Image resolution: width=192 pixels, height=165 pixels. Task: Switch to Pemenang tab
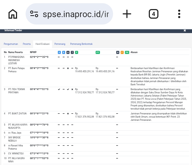(x=60, y=44)
